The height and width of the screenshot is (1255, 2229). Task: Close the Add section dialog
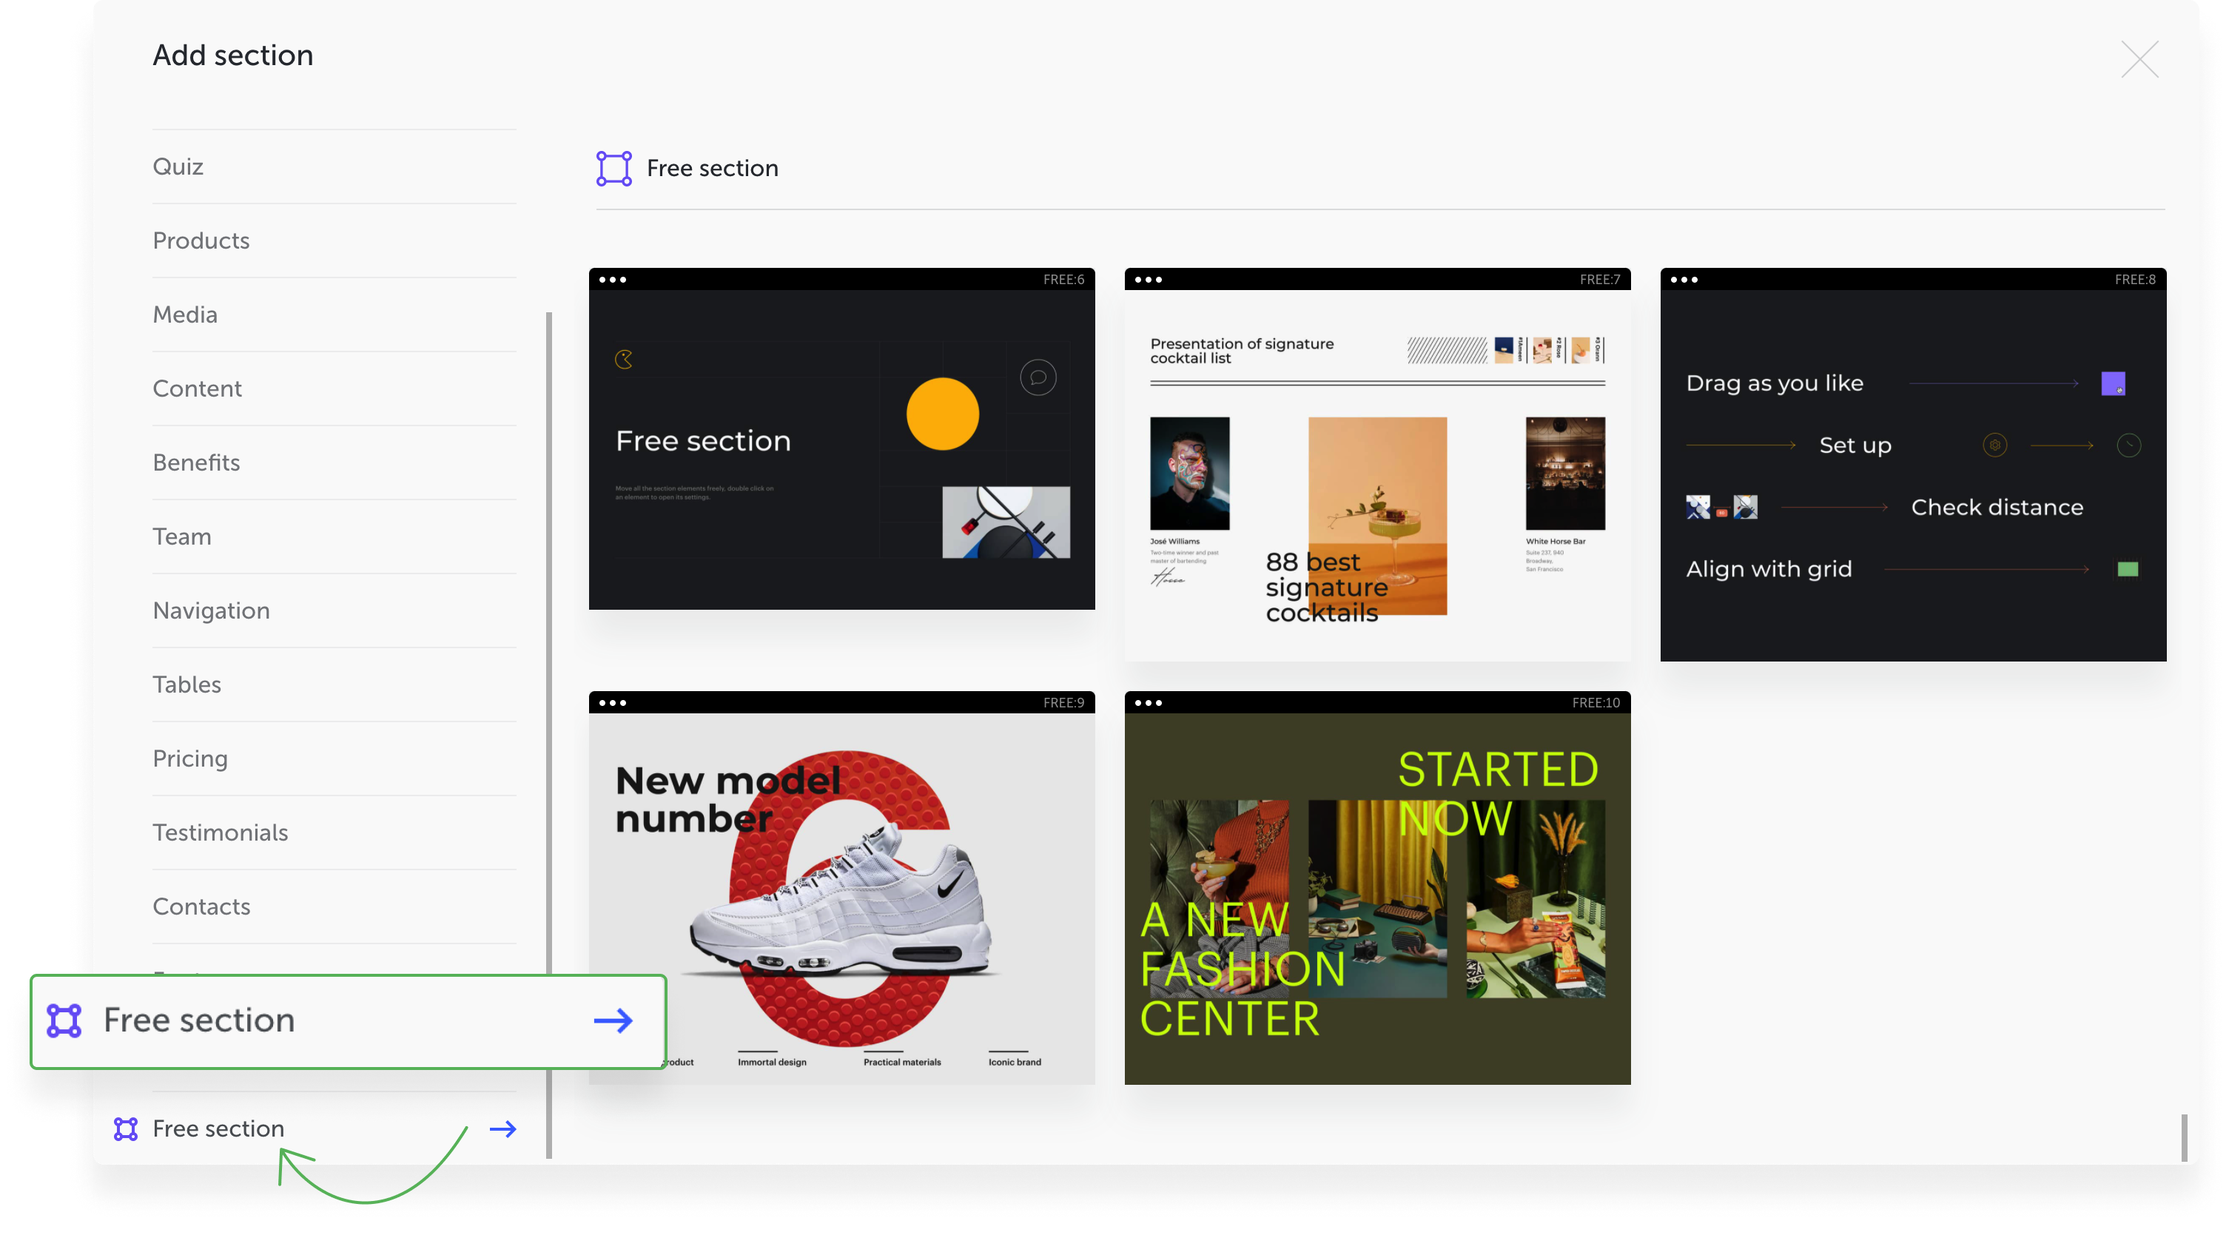2140,61
